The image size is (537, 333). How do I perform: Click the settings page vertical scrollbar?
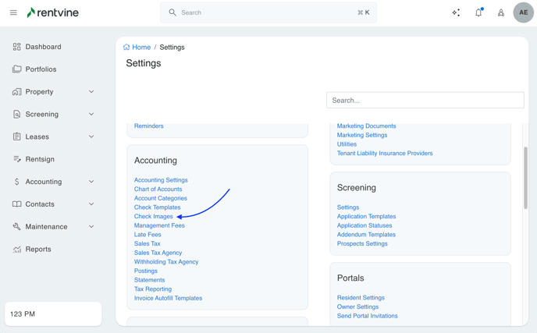525,178
